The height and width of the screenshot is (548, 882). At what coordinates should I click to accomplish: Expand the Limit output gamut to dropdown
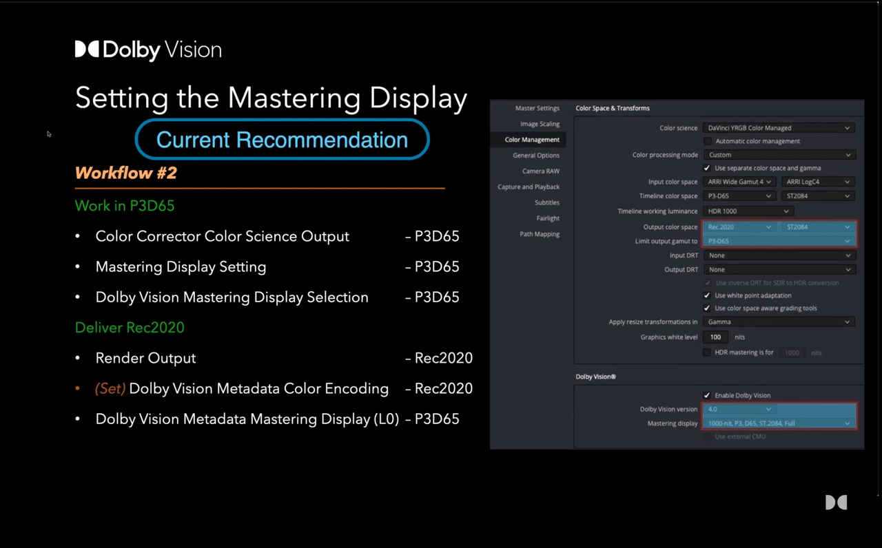pyautogui.click(x=779, y=241)
